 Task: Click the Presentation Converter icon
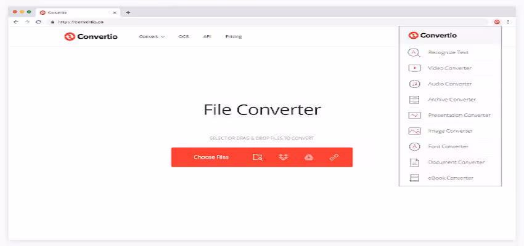(414, 116)
